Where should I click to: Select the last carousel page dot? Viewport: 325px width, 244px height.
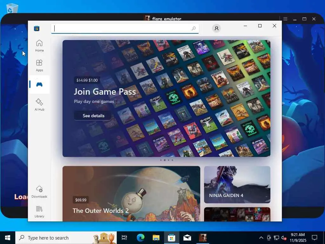[172, 160]
